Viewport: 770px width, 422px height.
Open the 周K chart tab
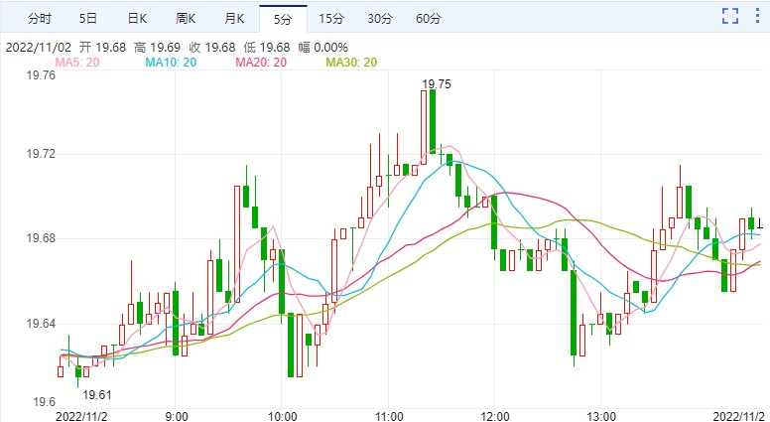point(186,19)
